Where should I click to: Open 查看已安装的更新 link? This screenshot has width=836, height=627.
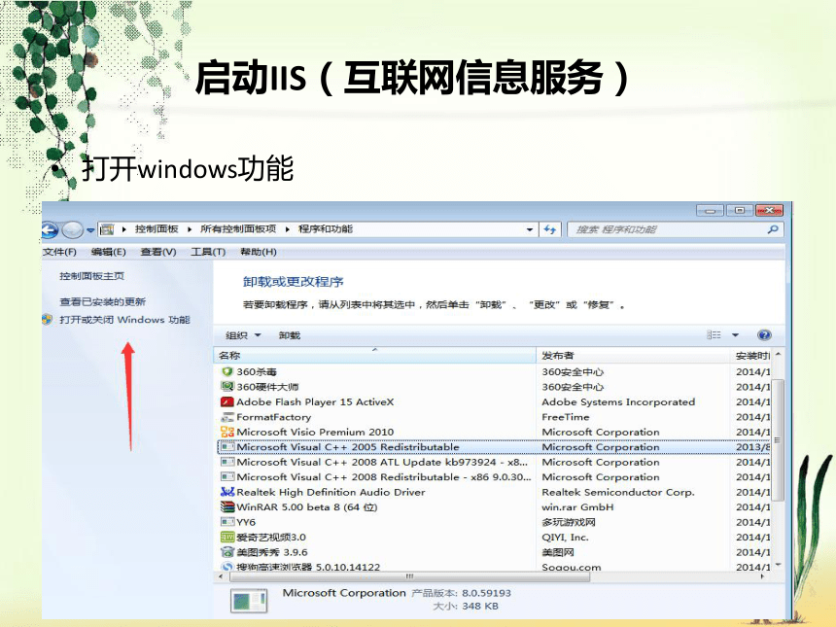point(102,301)
